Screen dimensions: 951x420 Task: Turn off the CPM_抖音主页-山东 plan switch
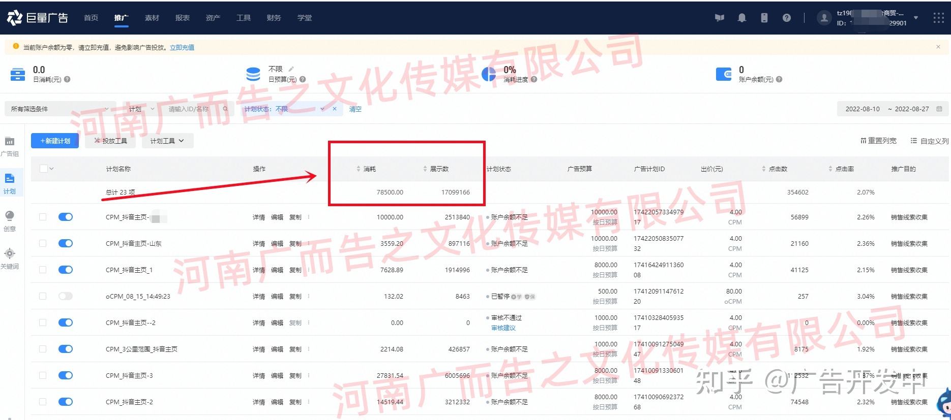[x=66, y=243]
